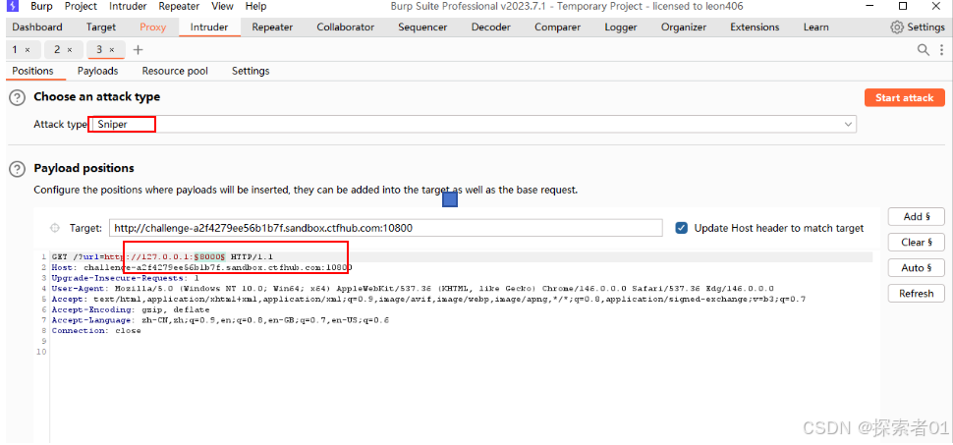Click the Accept: text/html header line

point(428,299)
